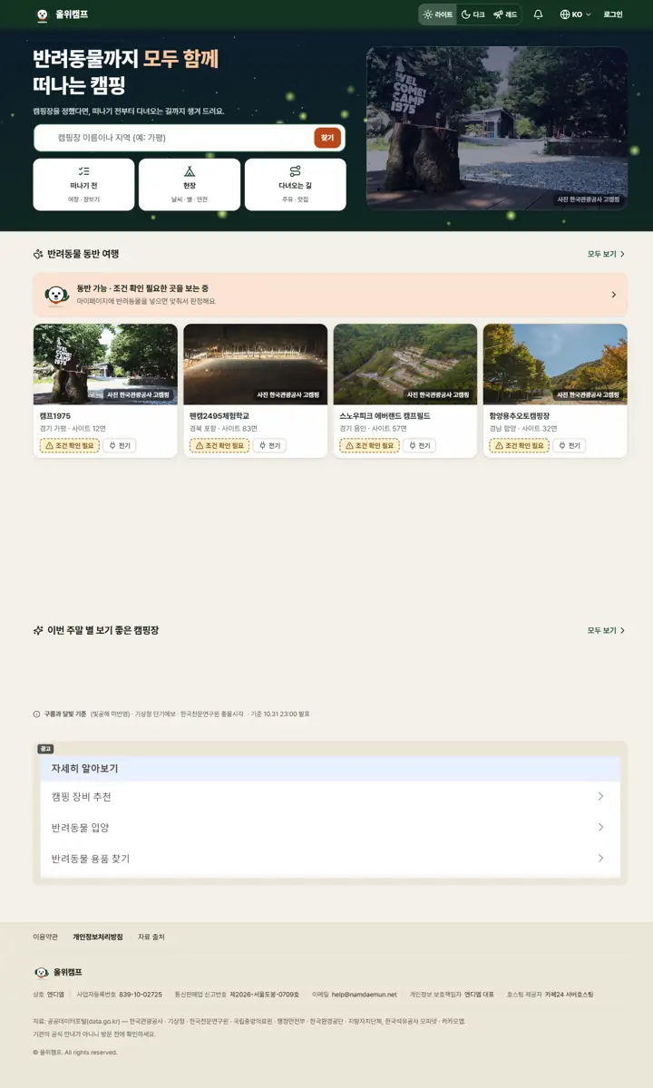Expand the pet condition banner chevron
The image size is (653, 1088).
coord(614,295)
